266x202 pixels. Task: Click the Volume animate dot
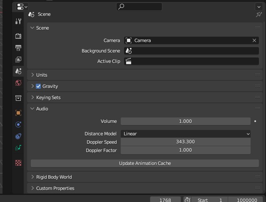tap(255, 121)
